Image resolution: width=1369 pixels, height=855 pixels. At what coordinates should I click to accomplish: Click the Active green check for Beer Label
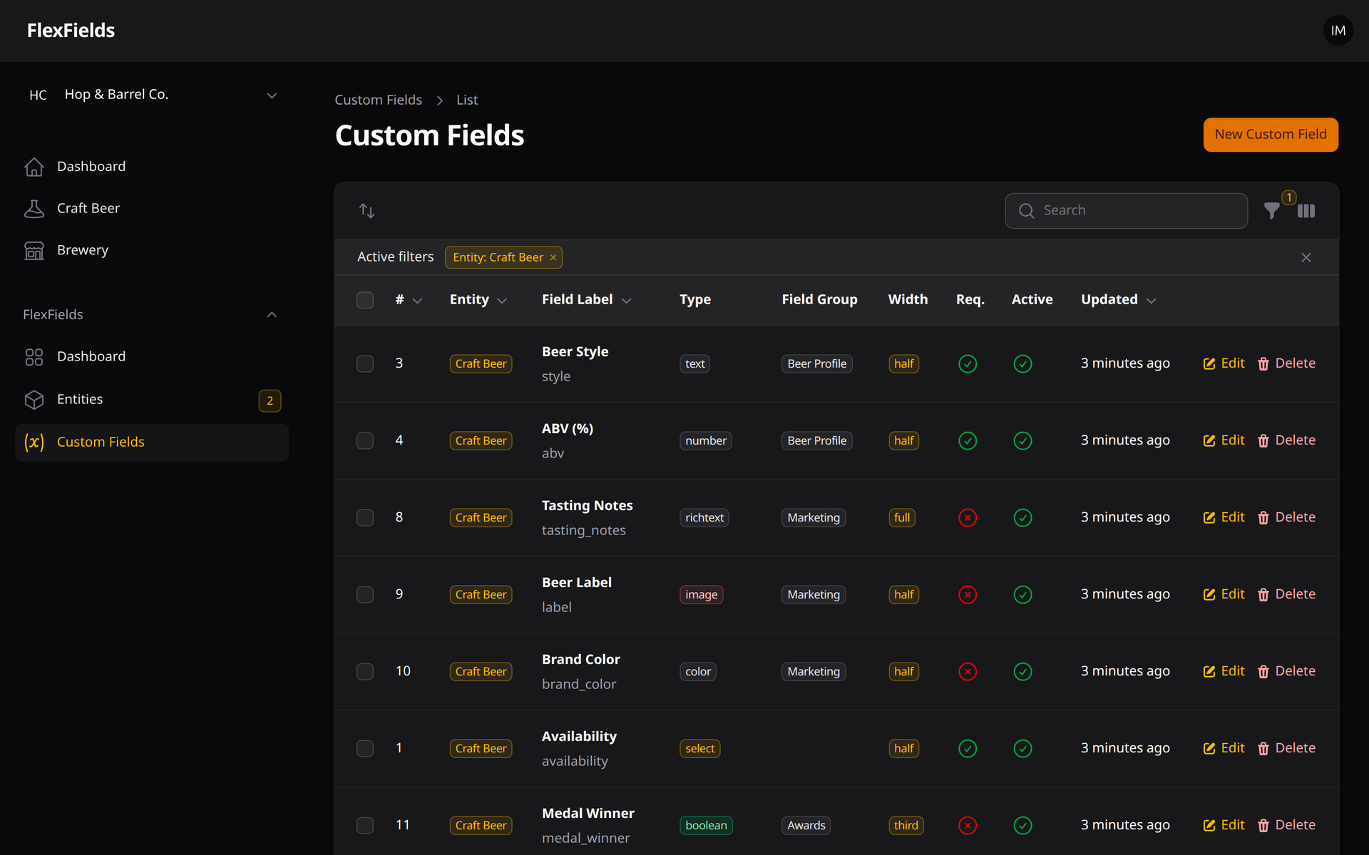1022,595
